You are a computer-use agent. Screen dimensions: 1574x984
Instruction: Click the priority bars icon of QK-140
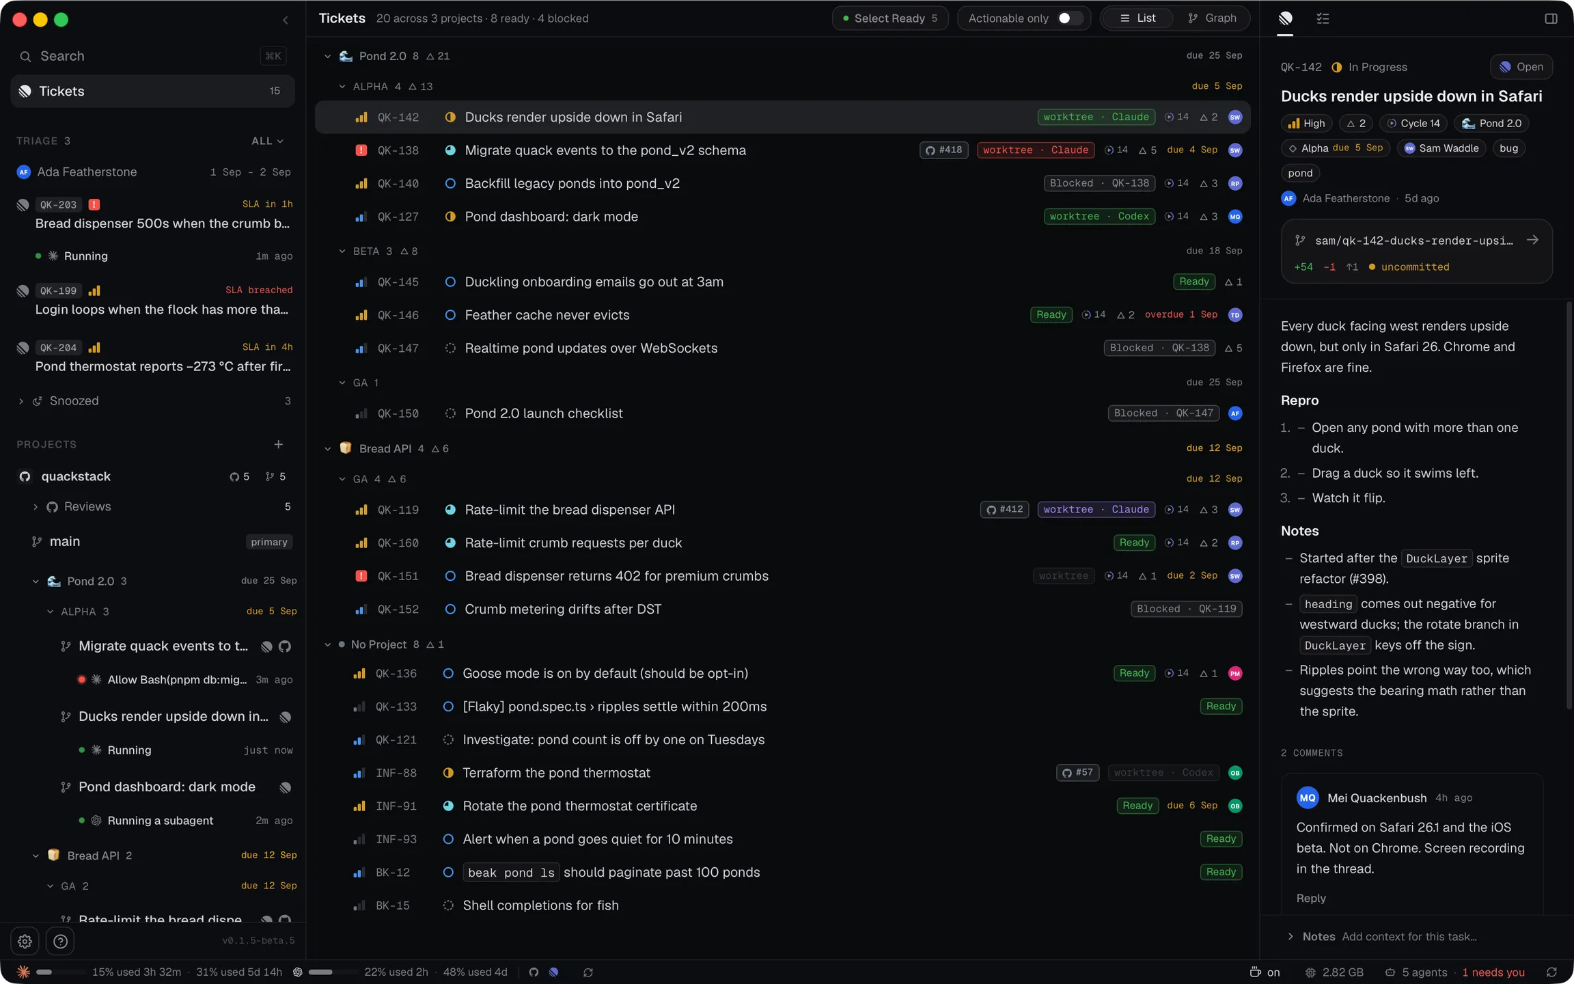coord(361,183)
